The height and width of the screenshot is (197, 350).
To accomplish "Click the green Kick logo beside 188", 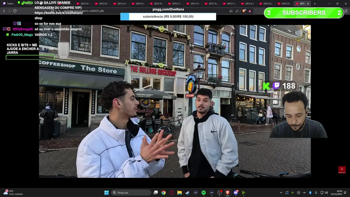I will (x=266, y=86).
